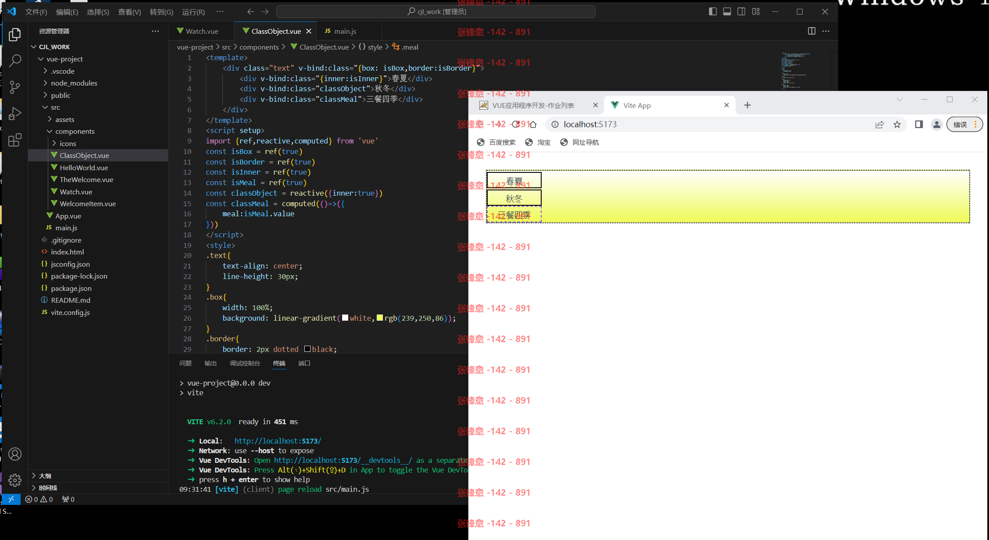Split the editor to the right
This screenshot has width=989, height=540.
(812, 31)
